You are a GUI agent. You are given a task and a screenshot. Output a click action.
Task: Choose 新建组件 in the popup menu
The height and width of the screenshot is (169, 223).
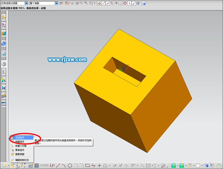20,141
